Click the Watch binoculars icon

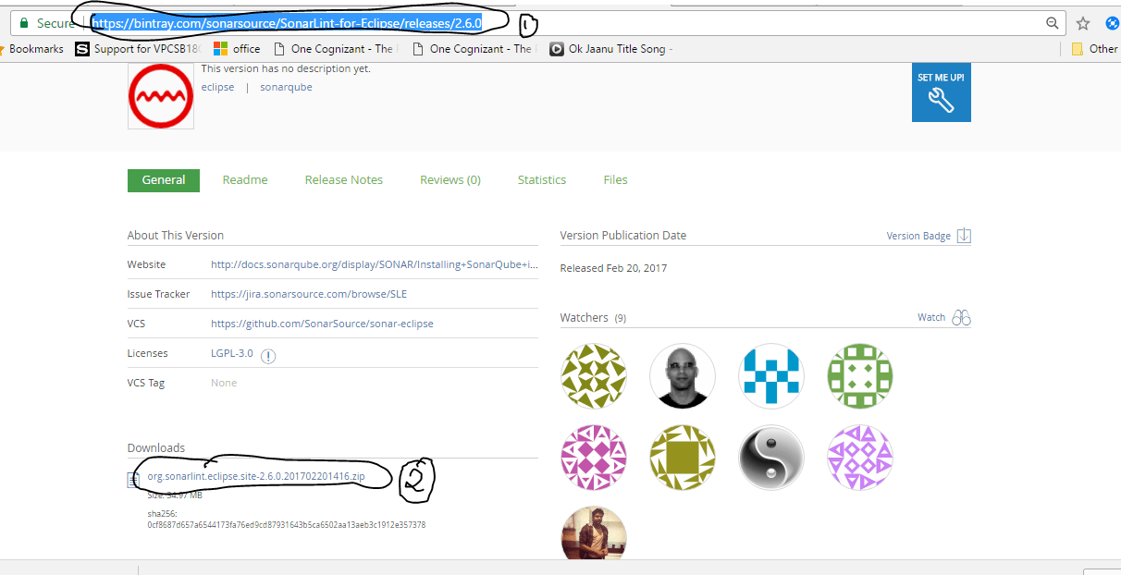962,317
